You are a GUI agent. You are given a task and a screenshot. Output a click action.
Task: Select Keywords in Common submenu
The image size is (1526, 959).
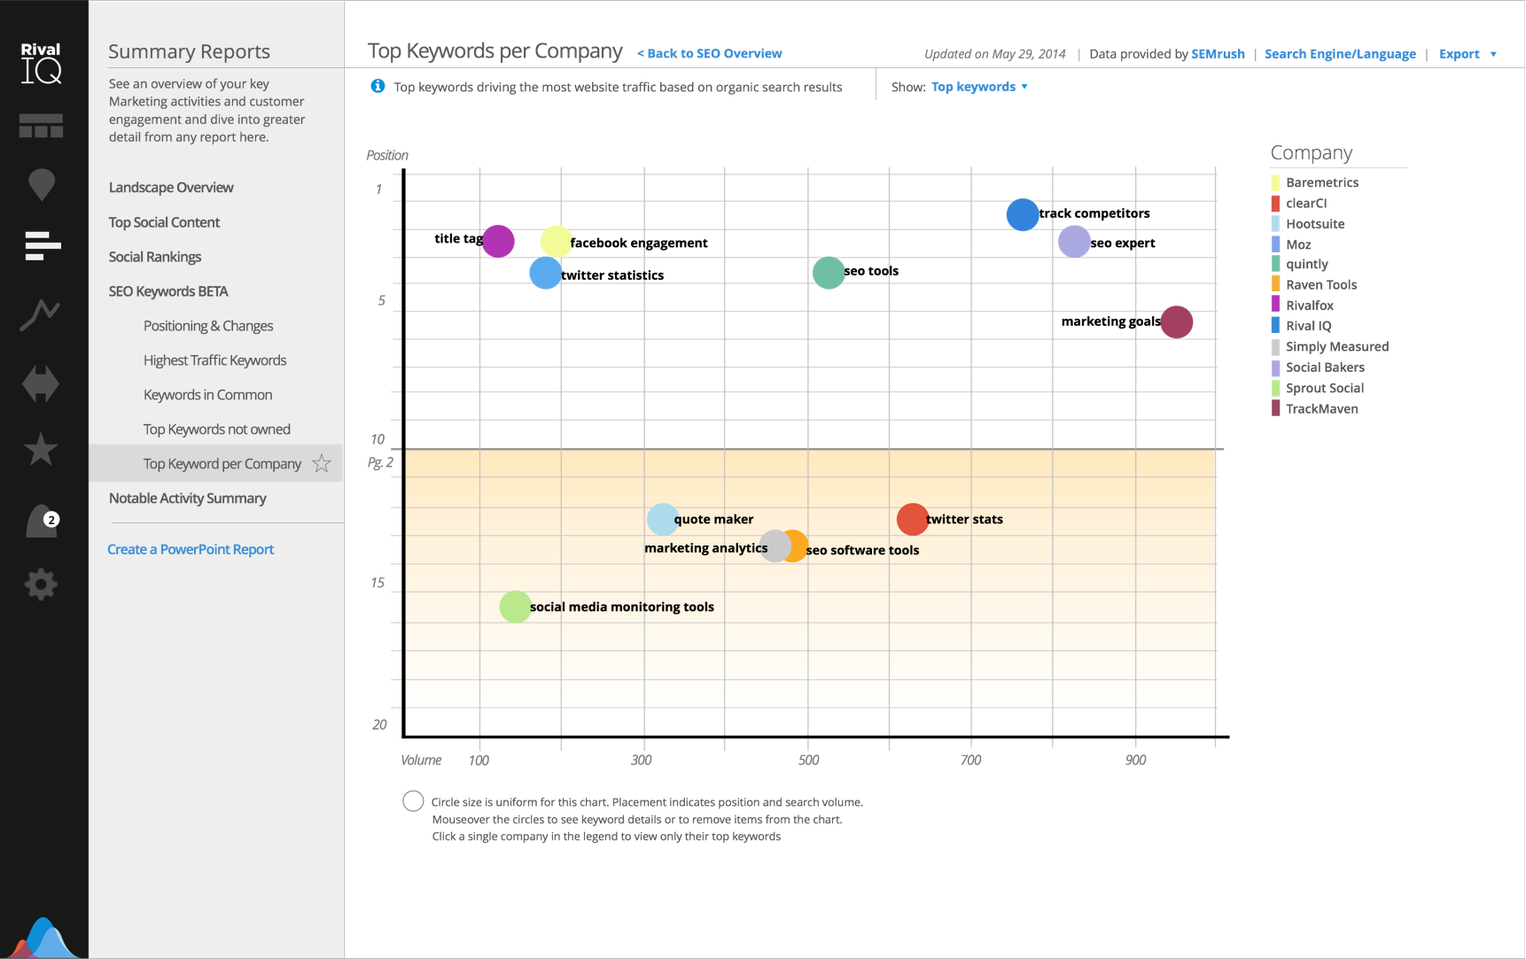[207, 395]
